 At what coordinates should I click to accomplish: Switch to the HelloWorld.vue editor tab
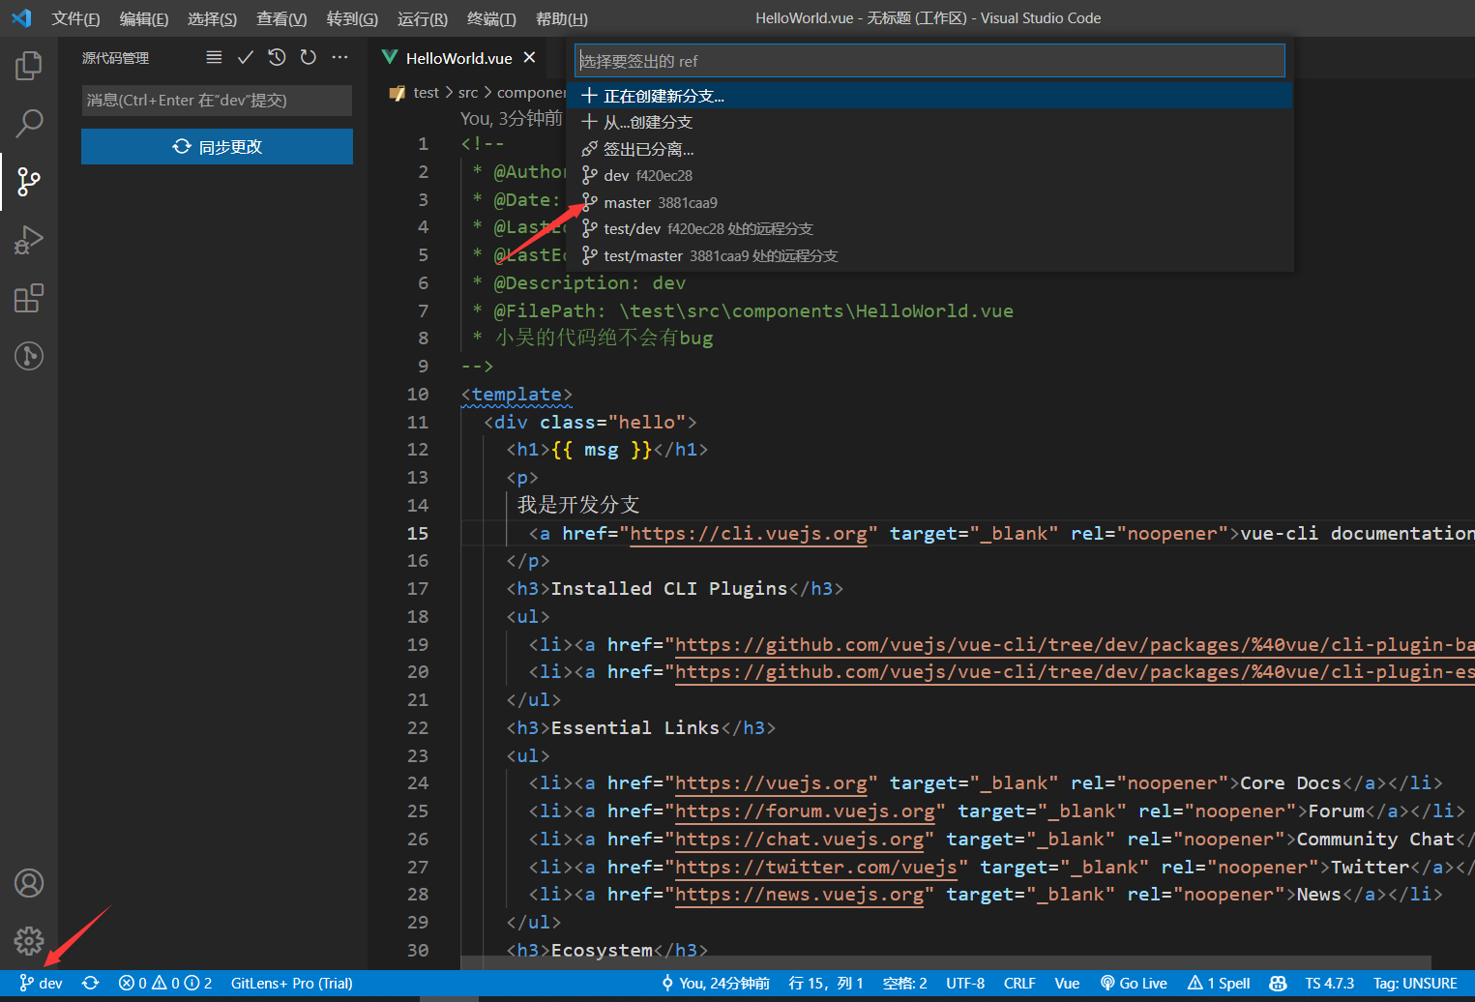click(x=458, y=58)
